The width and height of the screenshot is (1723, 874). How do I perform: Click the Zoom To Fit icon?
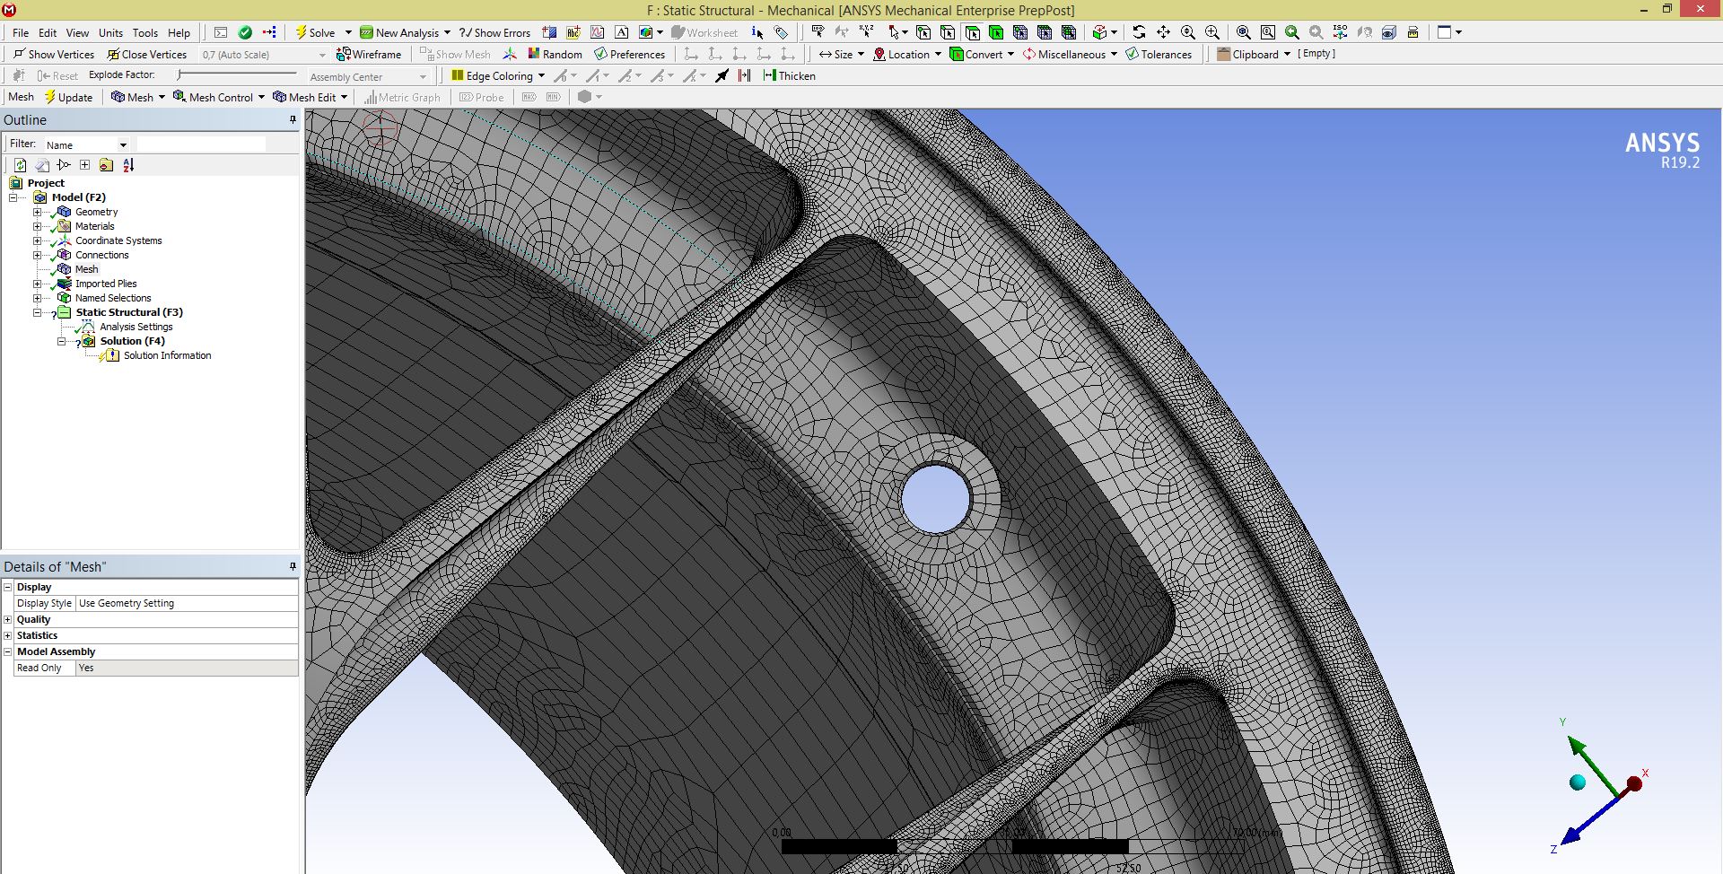pyautogui.click(x=1243, y=32)
